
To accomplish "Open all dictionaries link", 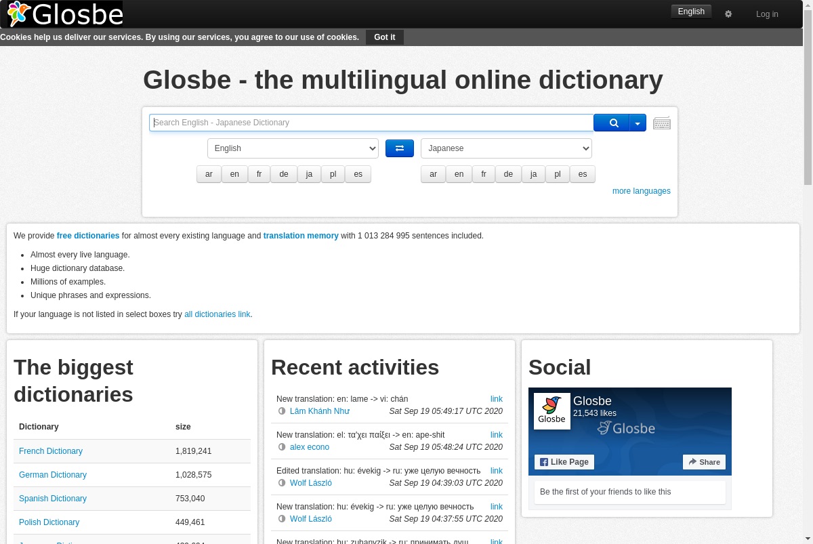I will pyautogui.click(x=217, y=314).
